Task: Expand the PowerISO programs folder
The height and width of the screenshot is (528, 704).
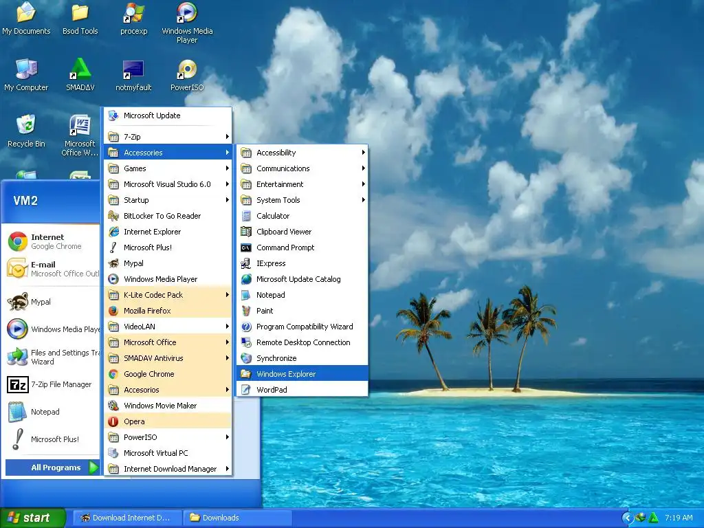Action: pyautogui.click(x=168, y=437)
